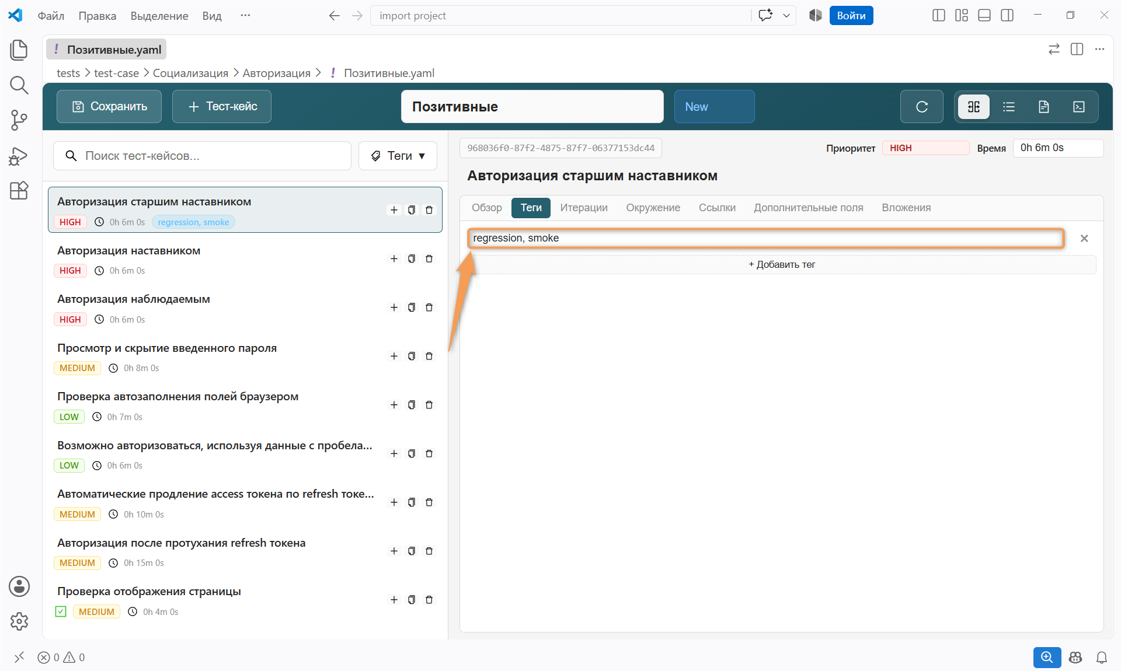Switch to the Обзор tab
Image resolution: width=1121 pixels, height=671 pixels.
coord(487,208)
